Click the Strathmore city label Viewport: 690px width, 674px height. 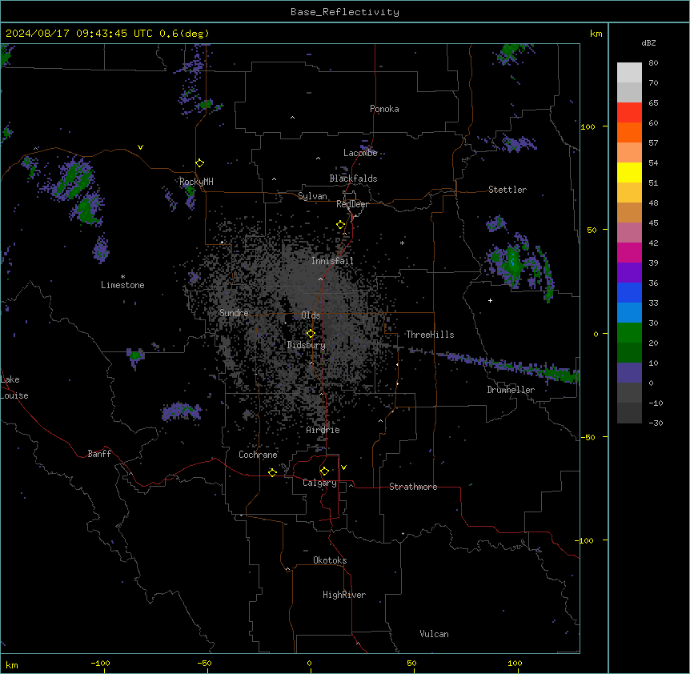coord(413,487)
